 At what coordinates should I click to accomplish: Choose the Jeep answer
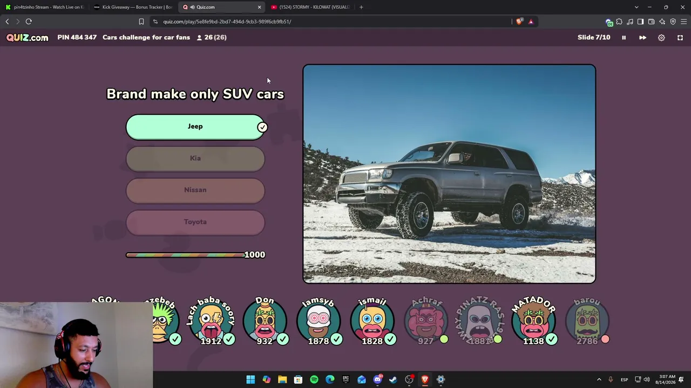[x=195, y=127]
